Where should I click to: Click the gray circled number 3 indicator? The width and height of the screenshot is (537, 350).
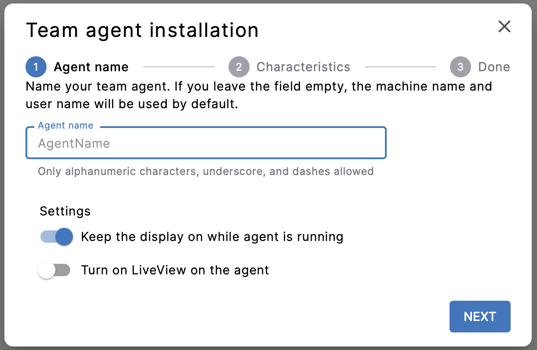coord(460,66)
